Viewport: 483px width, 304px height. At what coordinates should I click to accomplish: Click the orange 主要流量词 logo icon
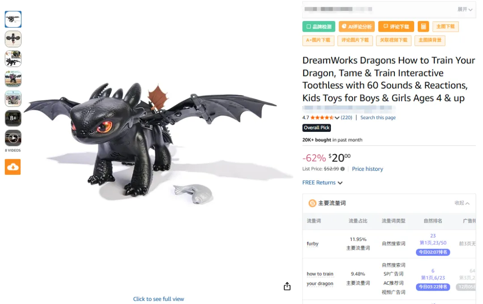coord(312,203)
